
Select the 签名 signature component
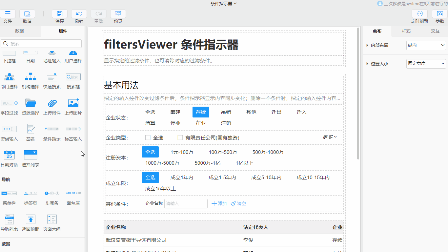[31, 129]
